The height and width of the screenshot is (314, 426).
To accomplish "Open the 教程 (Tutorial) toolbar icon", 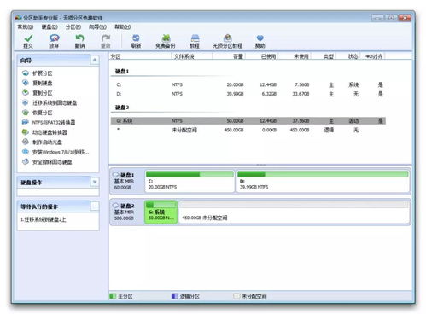I will click(x=195, y=38).
